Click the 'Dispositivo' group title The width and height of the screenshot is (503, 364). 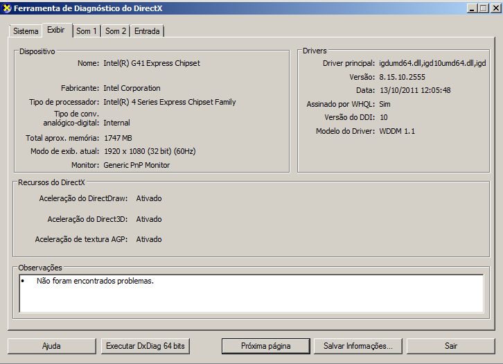(37, 51)
